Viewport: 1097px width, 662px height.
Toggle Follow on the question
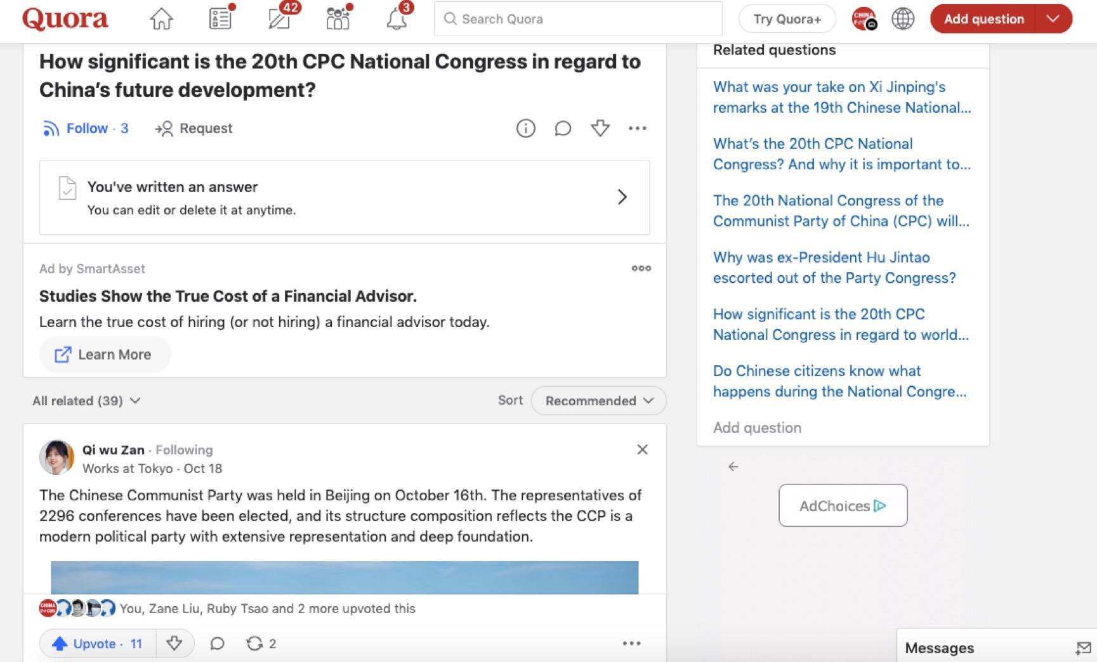[85, 129]
